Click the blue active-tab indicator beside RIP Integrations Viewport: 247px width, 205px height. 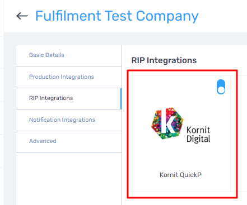[x=121, y=99]
